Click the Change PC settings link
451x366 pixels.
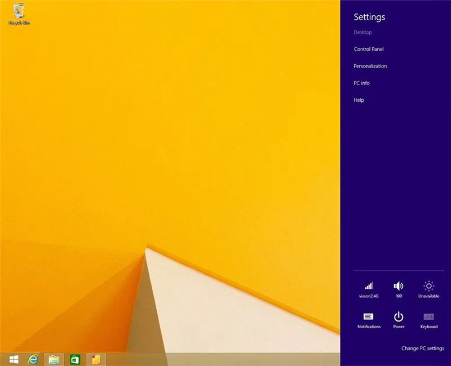(x=422, y=348)
